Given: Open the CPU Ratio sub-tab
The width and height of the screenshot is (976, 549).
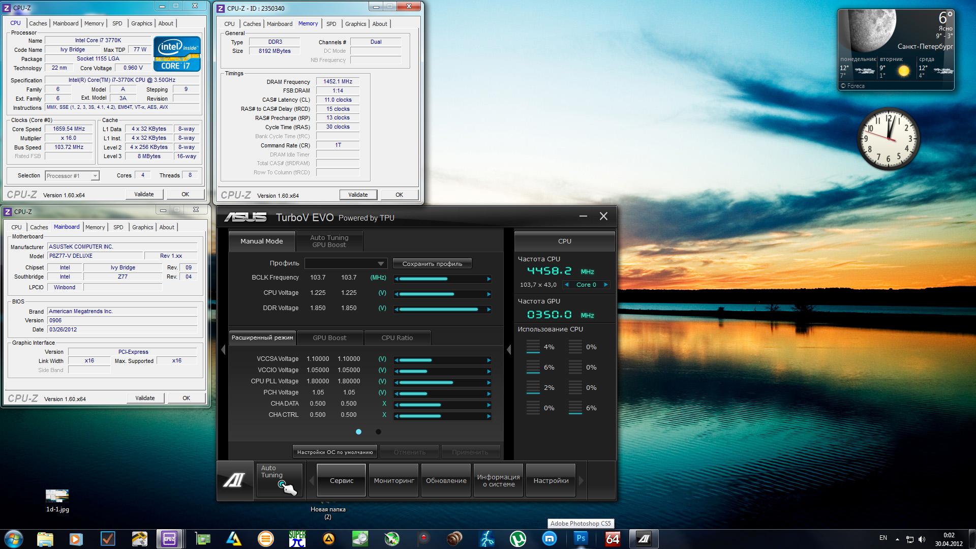Looking at the screenshot, I should click(x=397, y=338).
